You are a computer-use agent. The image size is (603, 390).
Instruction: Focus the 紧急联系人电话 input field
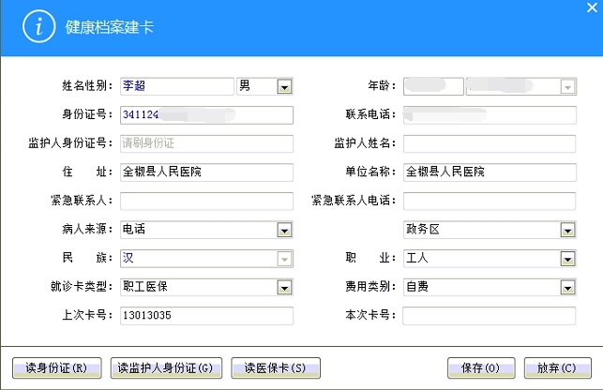pos(490,202)
